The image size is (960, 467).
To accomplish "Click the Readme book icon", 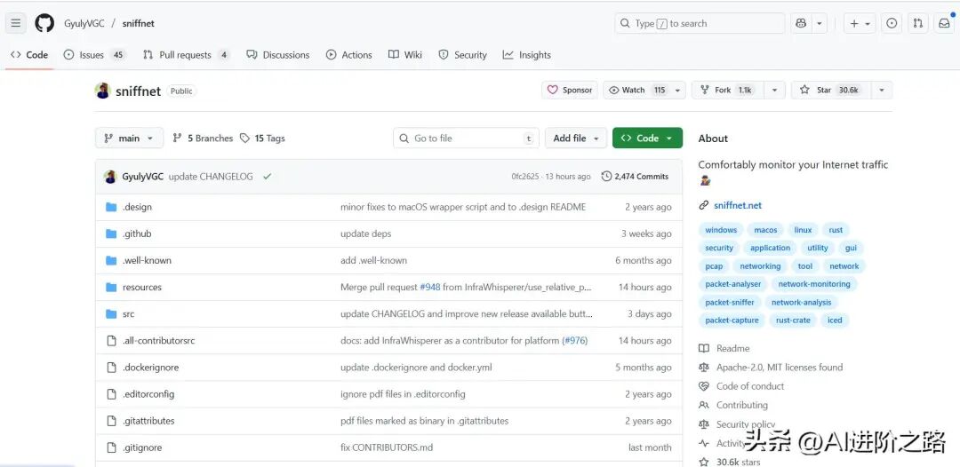I will click(x=704, y=348).
